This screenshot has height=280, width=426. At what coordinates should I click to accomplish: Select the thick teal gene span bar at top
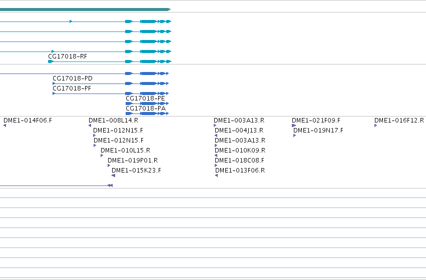85,9
